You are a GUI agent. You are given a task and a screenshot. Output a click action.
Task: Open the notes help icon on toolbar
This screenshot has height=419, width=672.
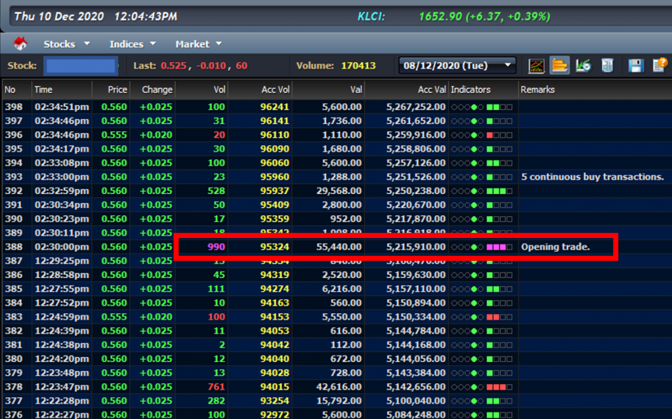tap(658, 65)
